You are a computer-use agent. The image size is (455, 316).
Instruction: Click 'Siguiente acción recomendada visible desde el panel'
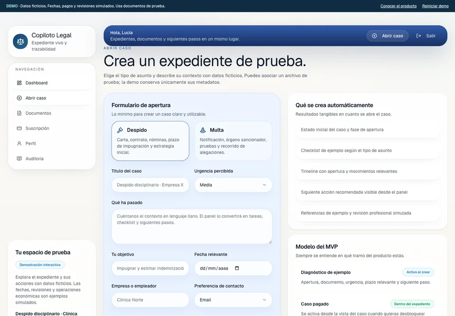tap(354, 192)
